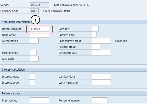Click the Authorization input field
Viewport: 147px width, 104px height.
pyautogui.click(x=34, y=41)
